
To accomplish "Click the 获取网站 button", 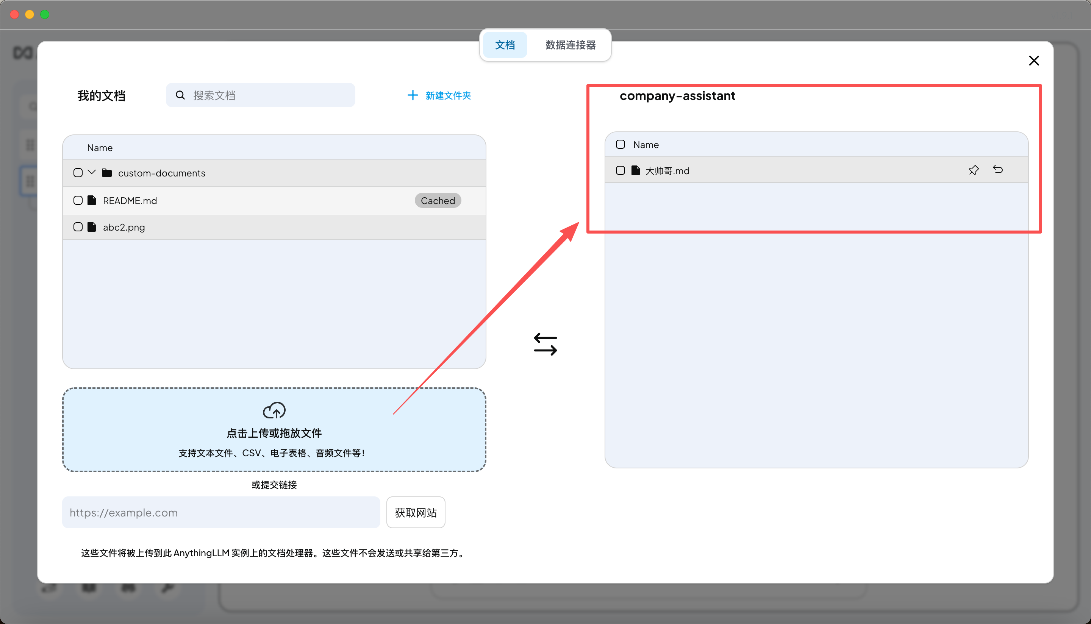I will pyautogui.click(x=416, y=513).
